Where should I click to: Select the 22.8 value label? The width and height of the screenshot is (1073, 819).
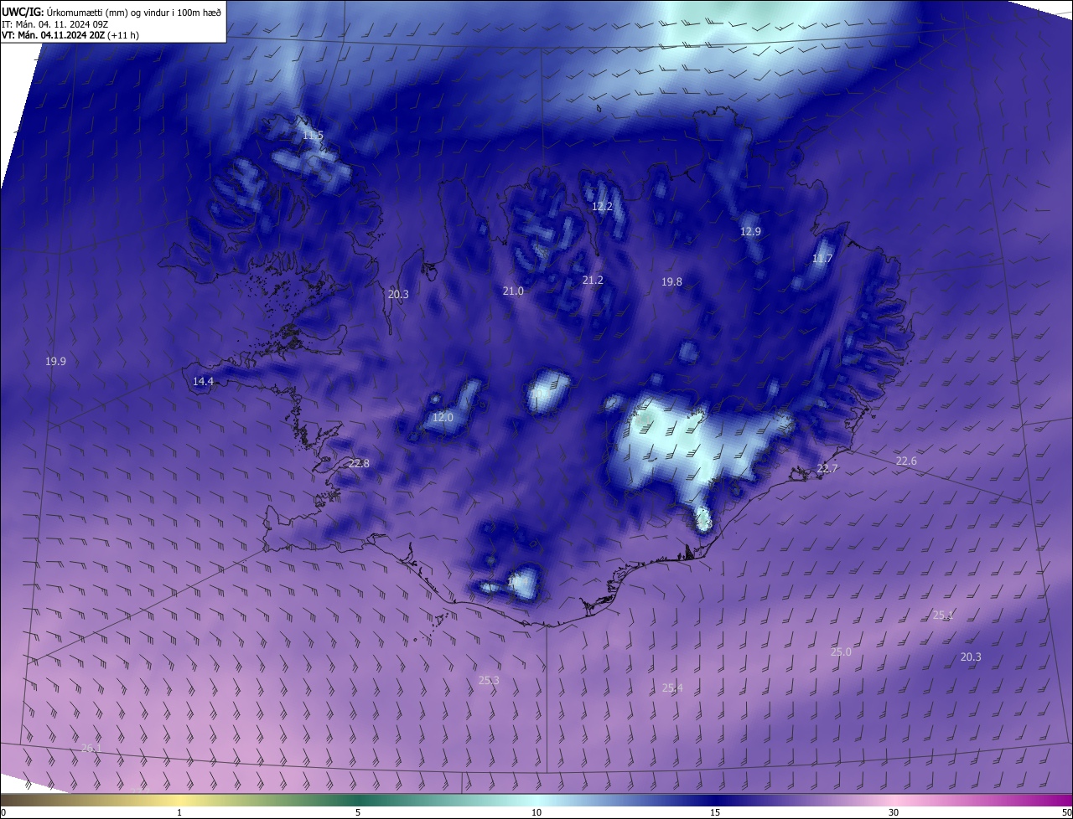[x=359, y=463]
